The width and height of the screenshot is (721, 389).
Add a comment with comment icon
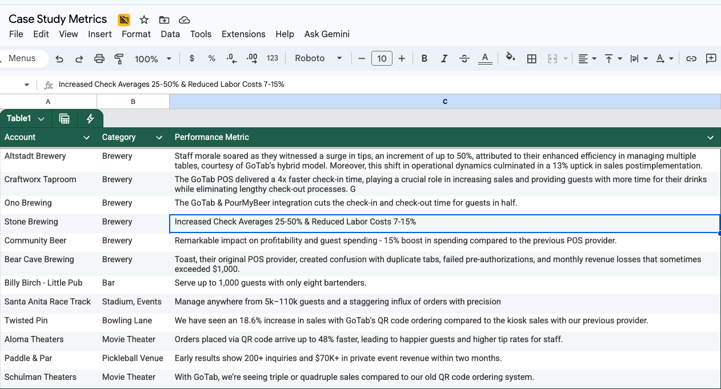click(x=711, y=59)
